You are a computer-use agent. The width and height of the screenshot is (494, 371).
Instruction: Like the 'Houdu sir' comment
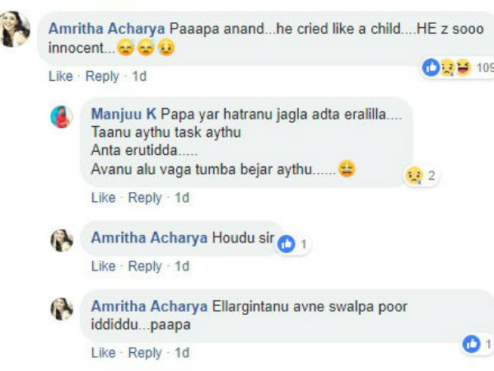(103, 266)
